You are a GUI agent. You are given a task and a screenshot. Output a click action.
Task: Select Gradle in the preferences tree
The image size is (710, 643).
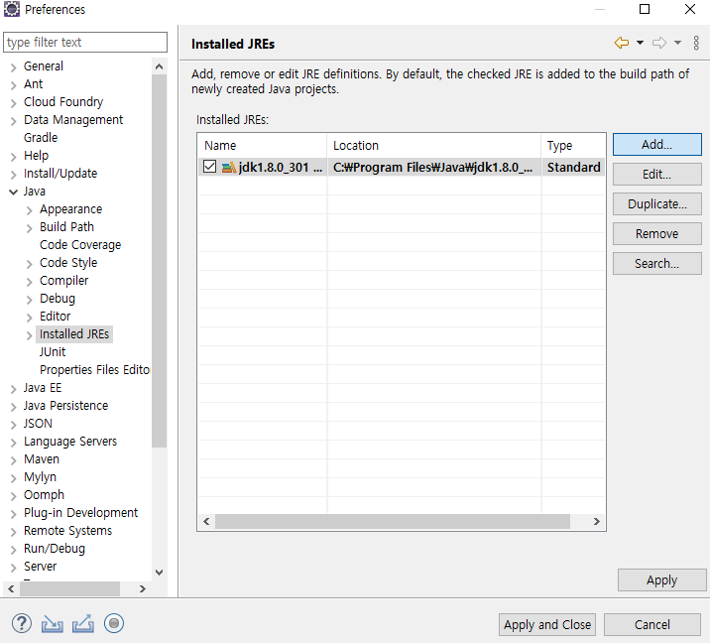[x=41, y=137]
